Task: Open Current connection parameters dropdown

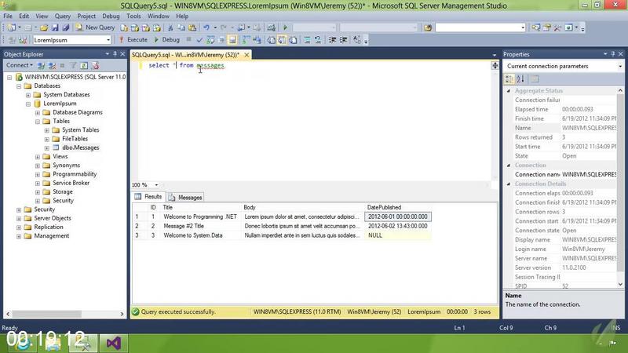Action: click(x=620, y=66)
